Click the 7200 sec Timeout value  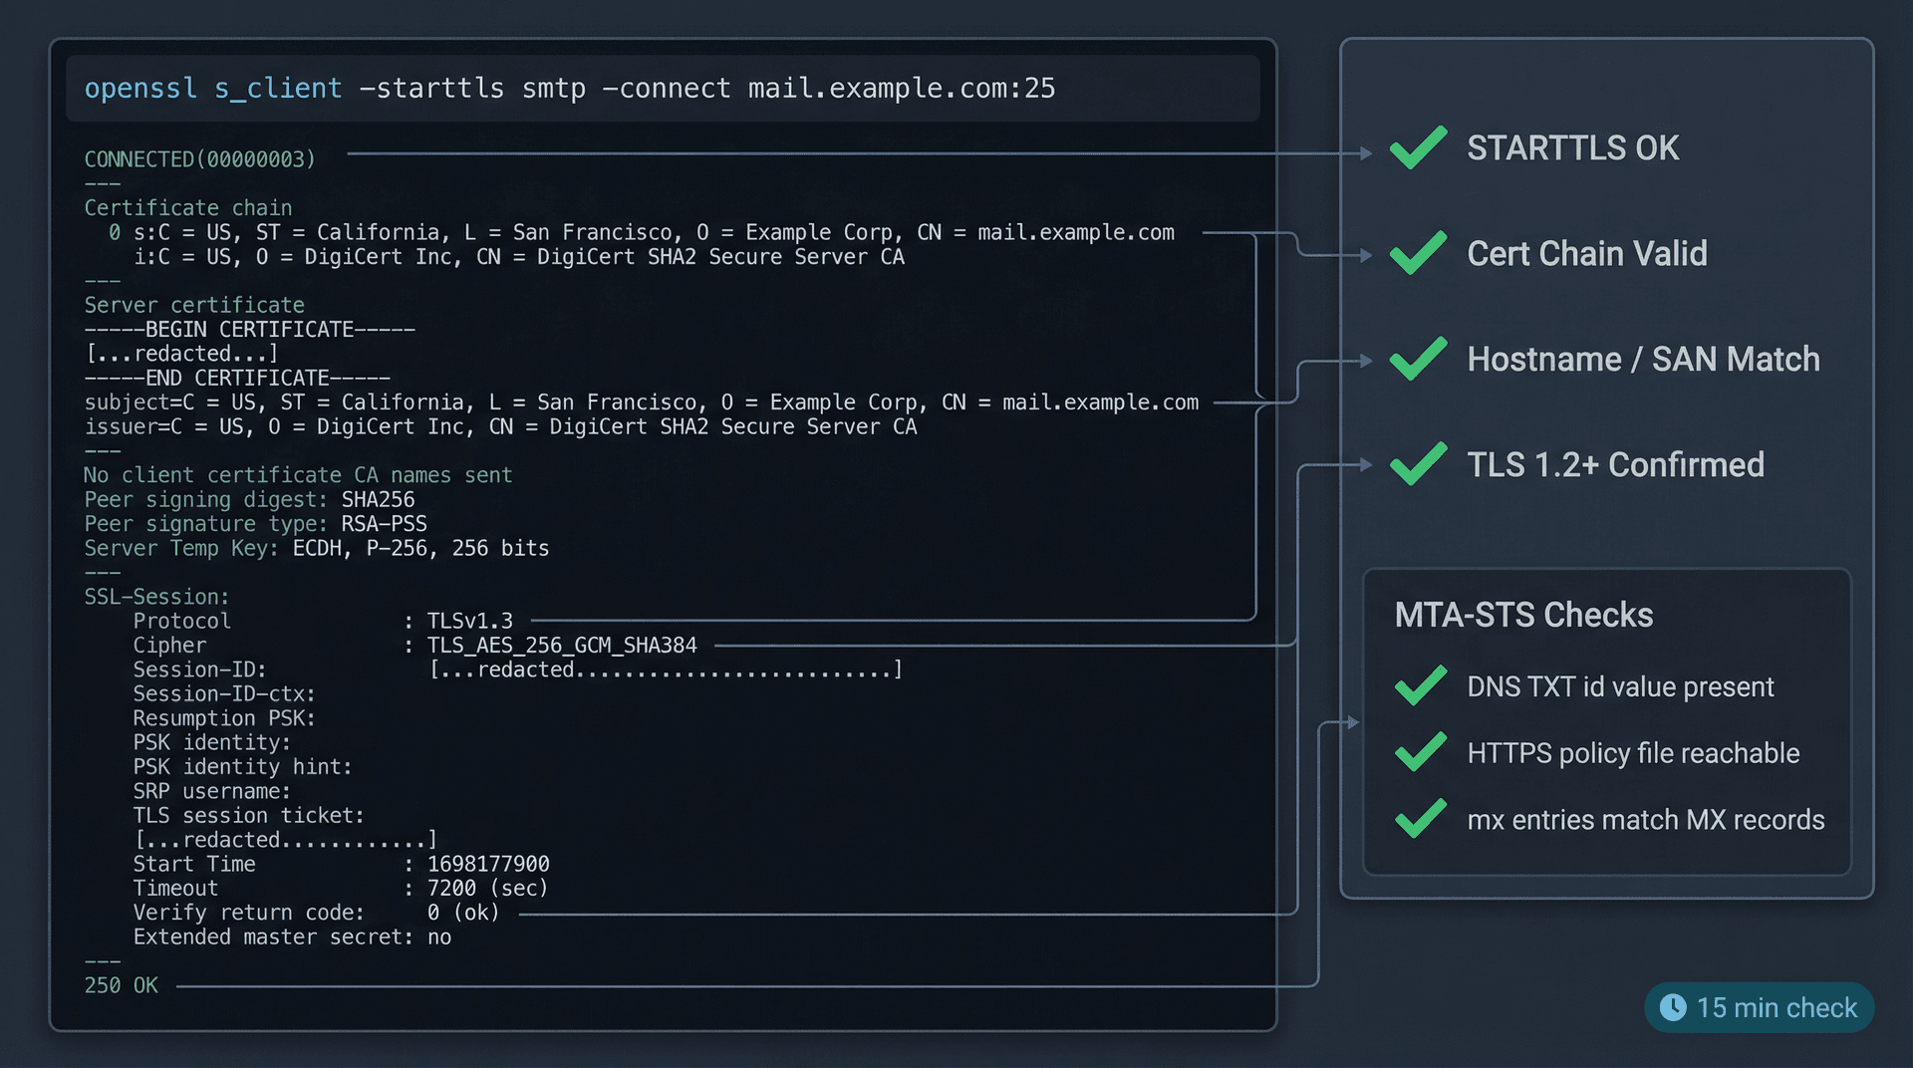[486, 888]
